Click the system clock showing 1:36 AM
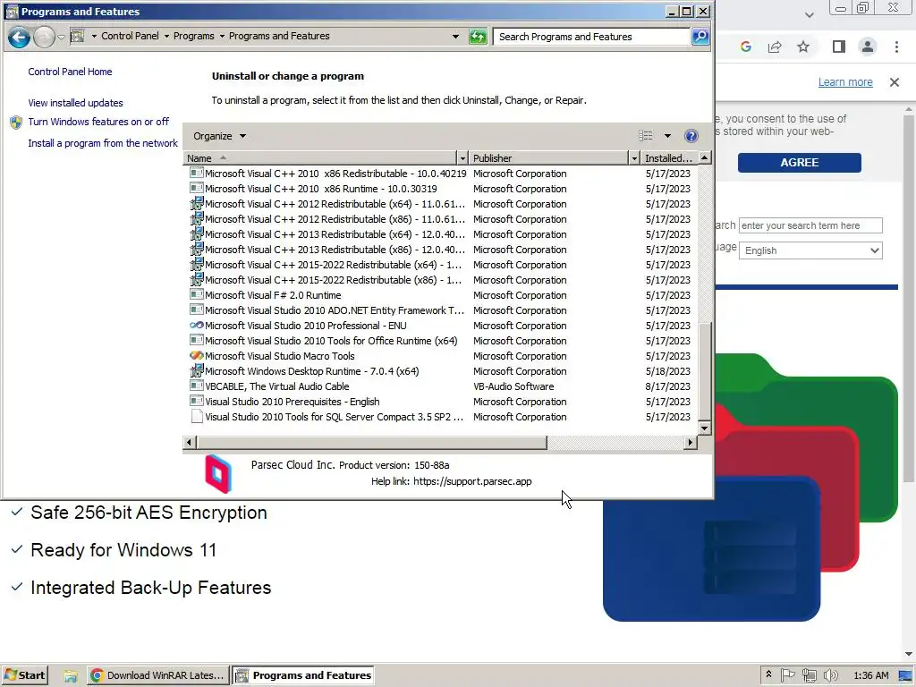The image size is (916, 687). click(871, 676)
